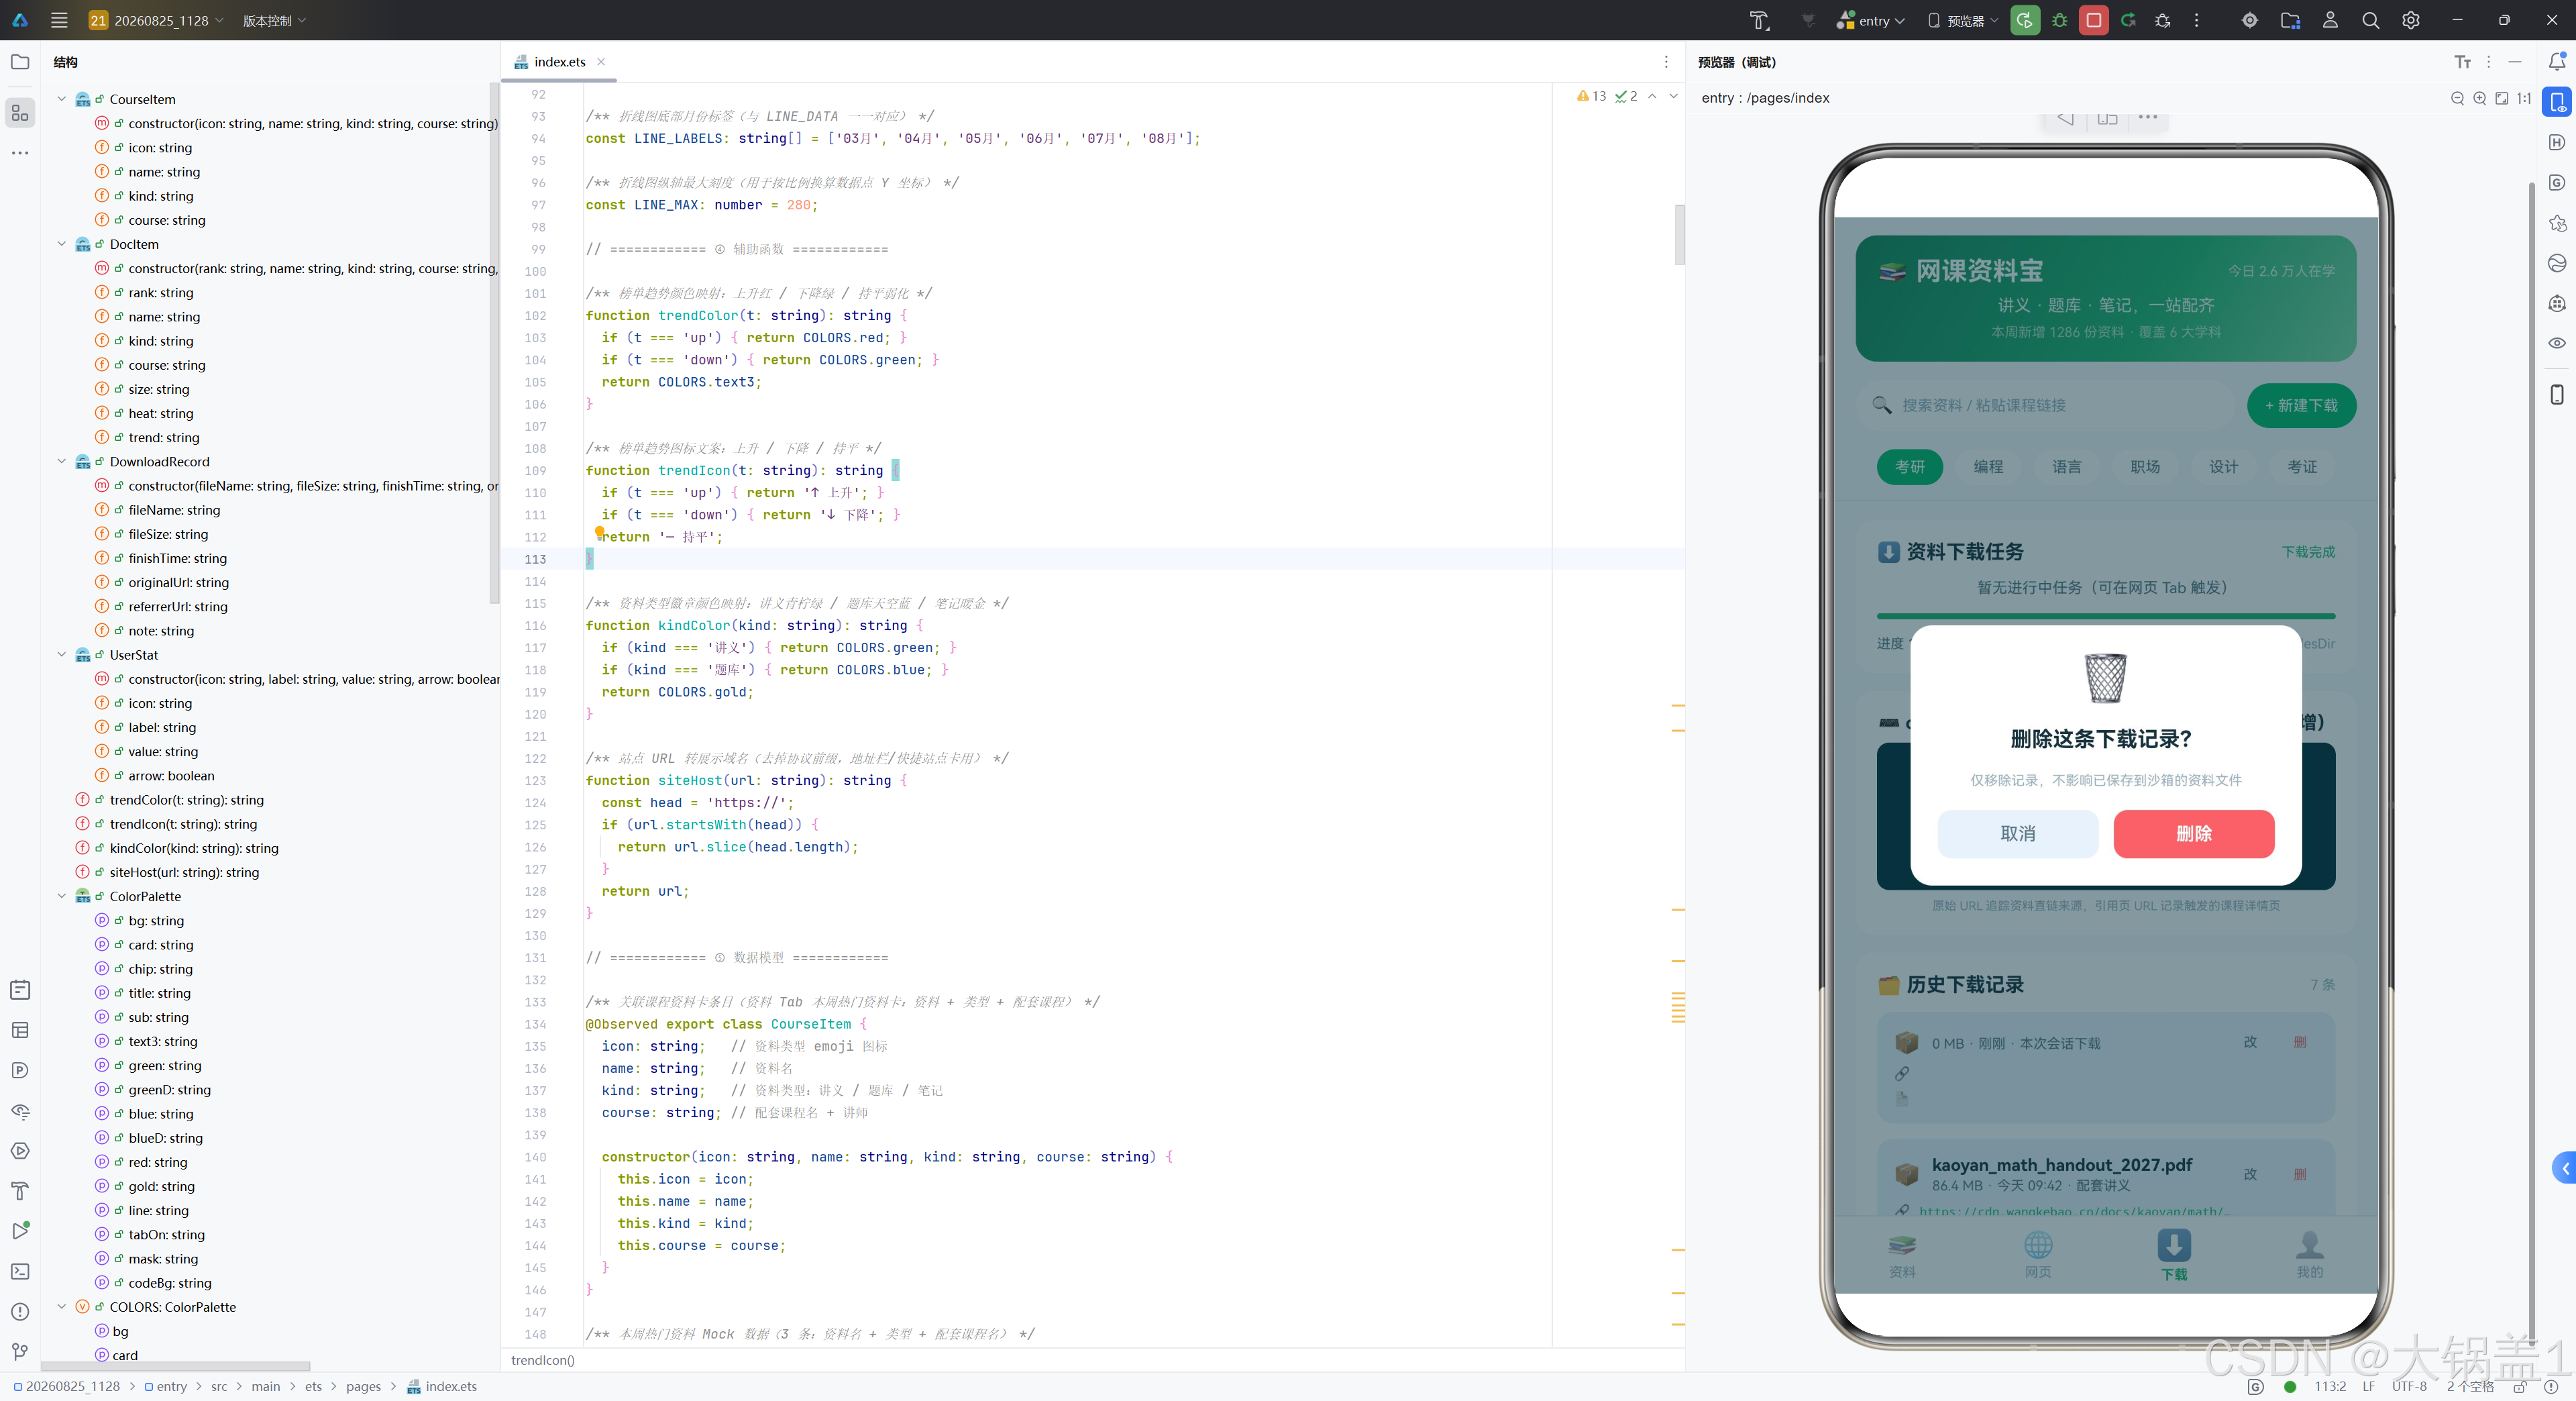Click the UTF-8 encoding indicator
Image resolution: width=2576 pixels, height=1401 pixels.
coord(2409,1386)
